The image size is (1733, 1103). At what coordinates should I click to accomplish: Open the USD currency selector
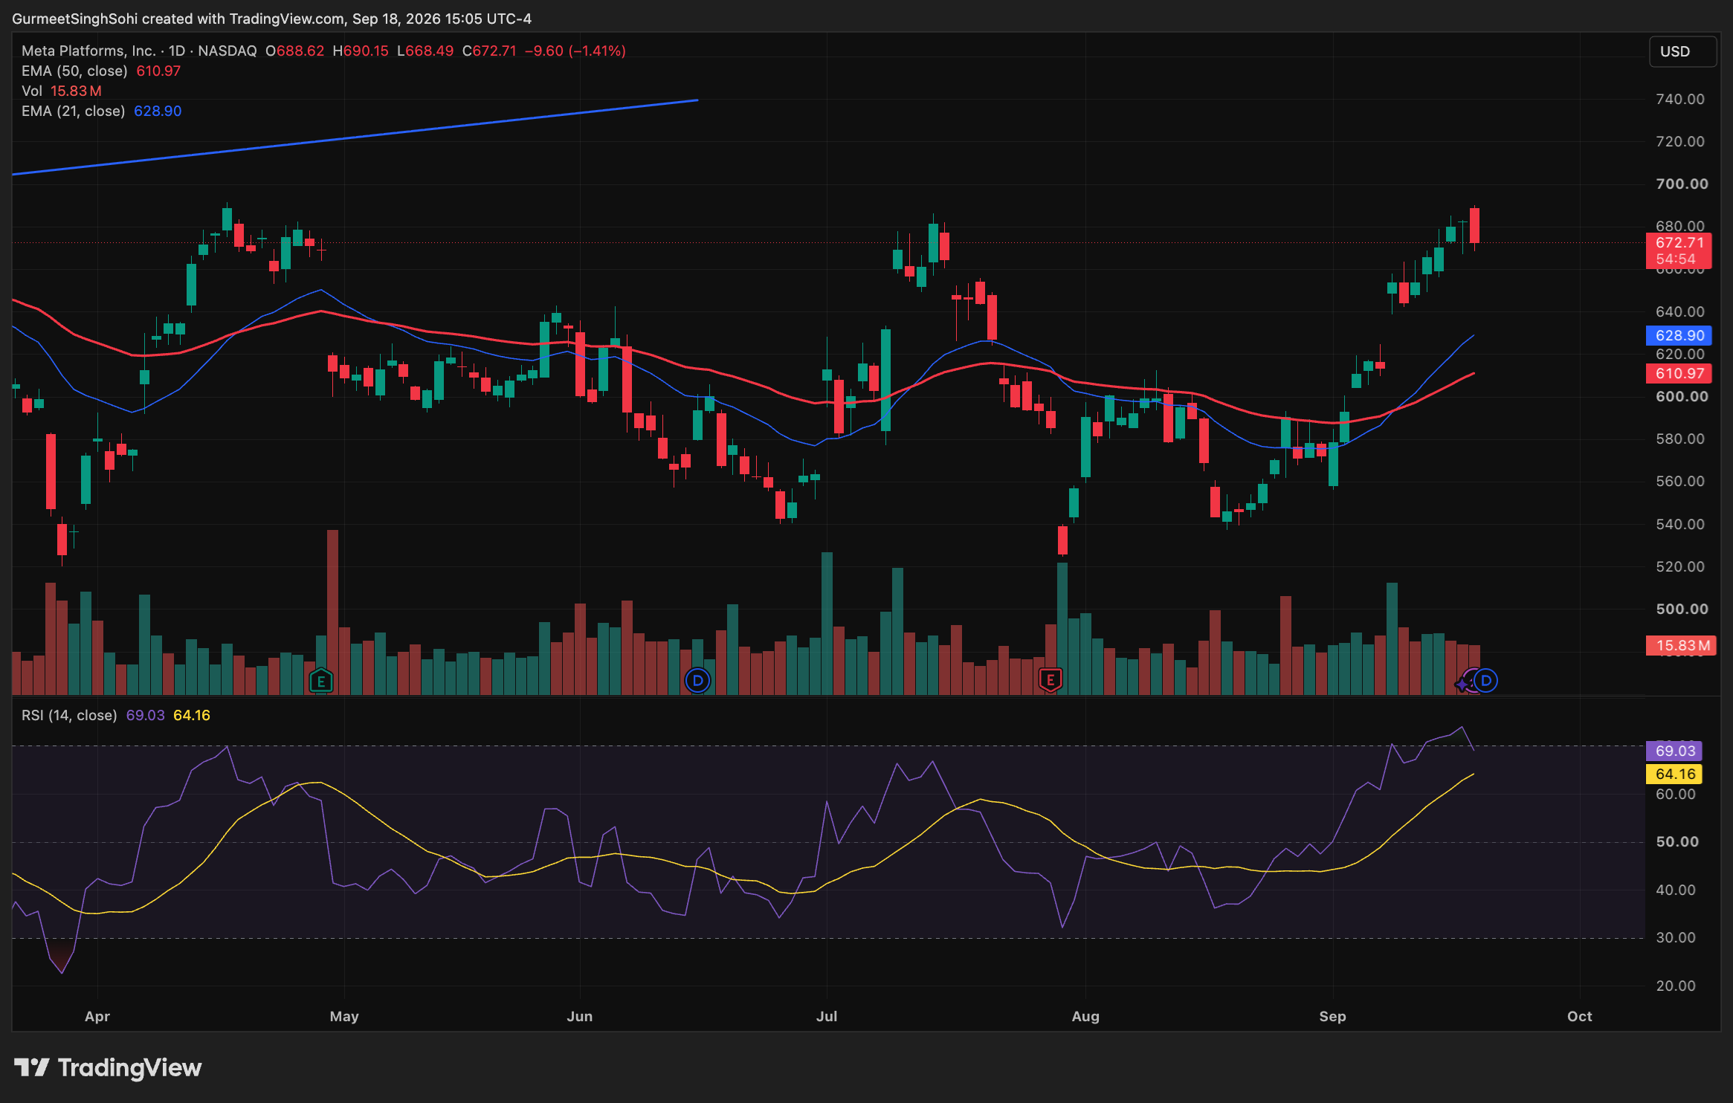[1682, 51]
